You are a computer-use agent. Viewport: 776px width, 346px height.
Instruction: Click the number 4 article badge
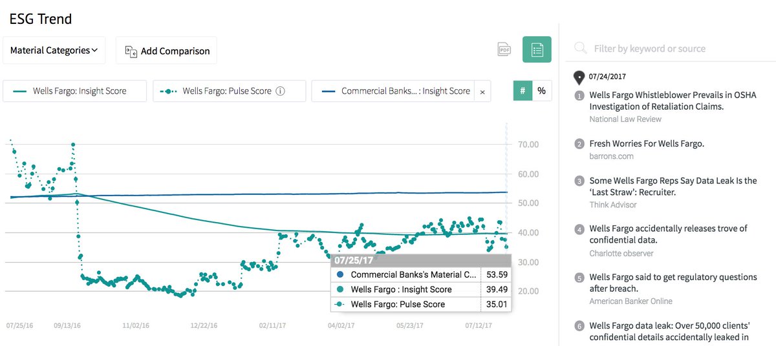click(x=579, y=229)
